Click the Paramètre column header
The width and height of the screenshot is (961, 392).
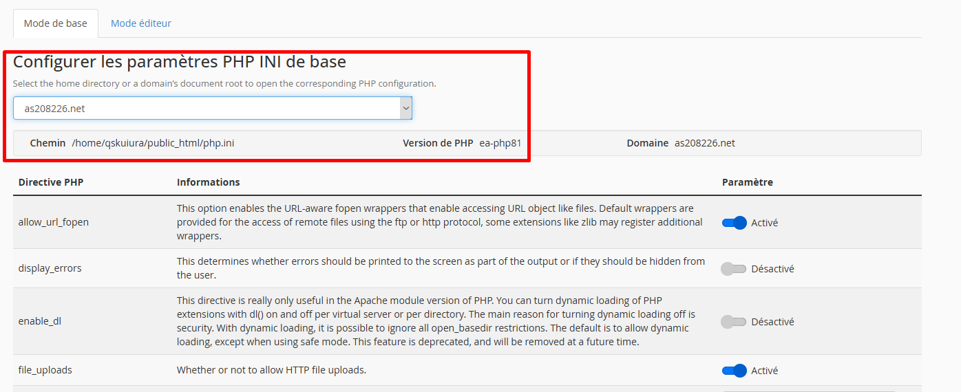[x=748, y=182]
